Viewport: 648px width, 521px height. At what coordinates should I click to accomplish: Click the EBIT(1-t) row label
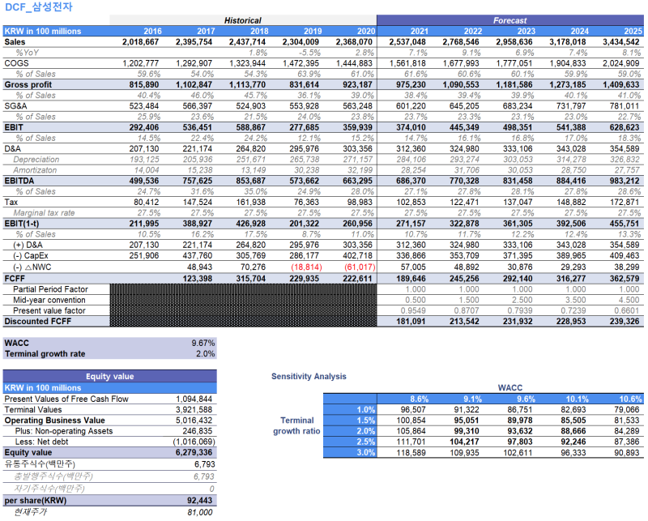22,224
